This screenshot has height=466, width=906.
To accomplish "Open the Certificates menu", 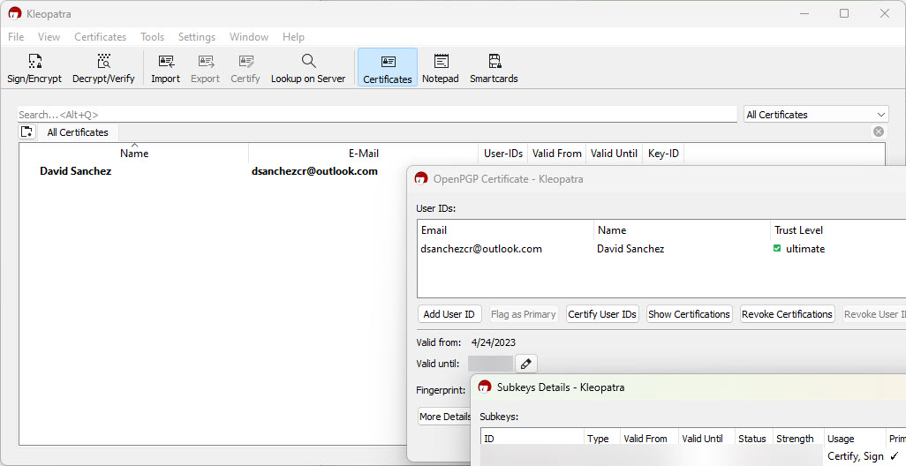I will pyautogui.click(x=100, y=37).
